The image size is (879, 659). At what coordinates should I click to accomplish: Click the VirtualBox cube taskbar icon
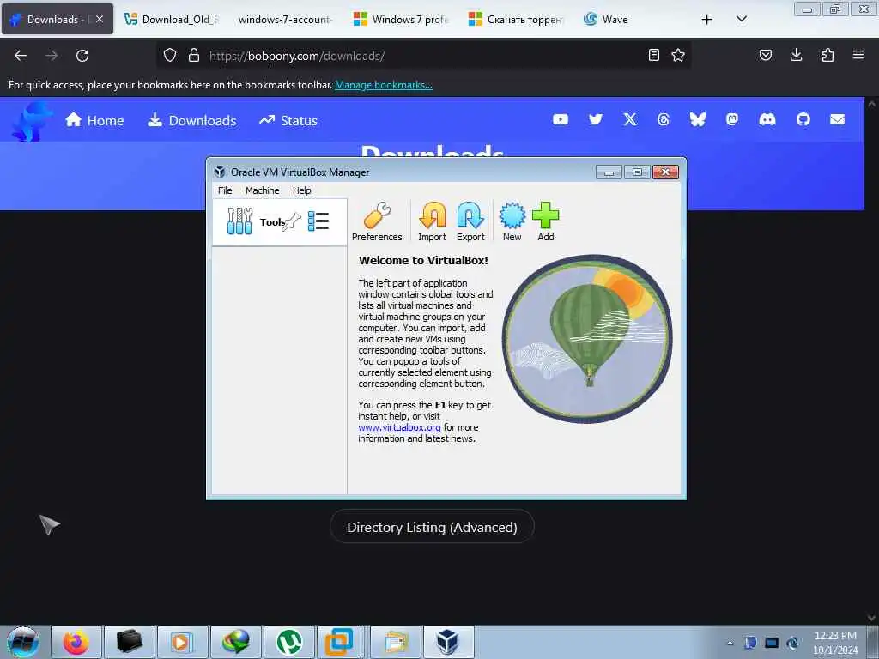click(x=448, y=642)
